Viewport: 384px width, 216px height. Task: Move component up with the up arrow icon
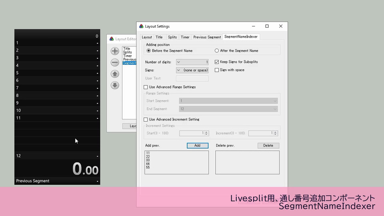(x=115, y=74)
